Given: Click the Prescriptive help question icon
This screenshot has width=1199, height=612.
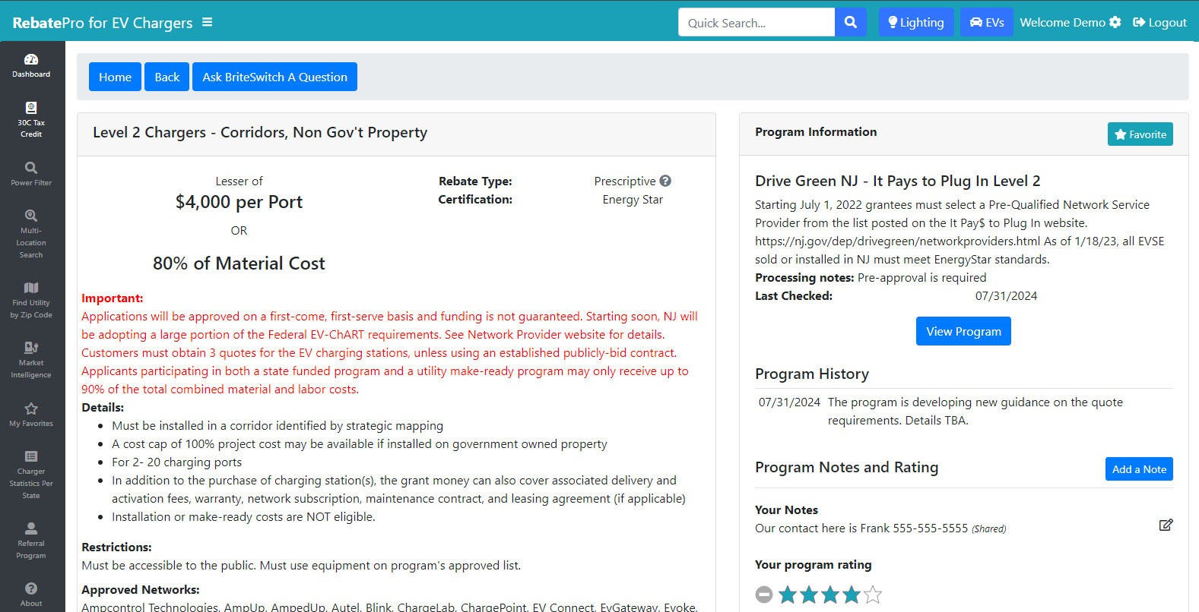Looking at the screenshot, I should click(665, 181).
